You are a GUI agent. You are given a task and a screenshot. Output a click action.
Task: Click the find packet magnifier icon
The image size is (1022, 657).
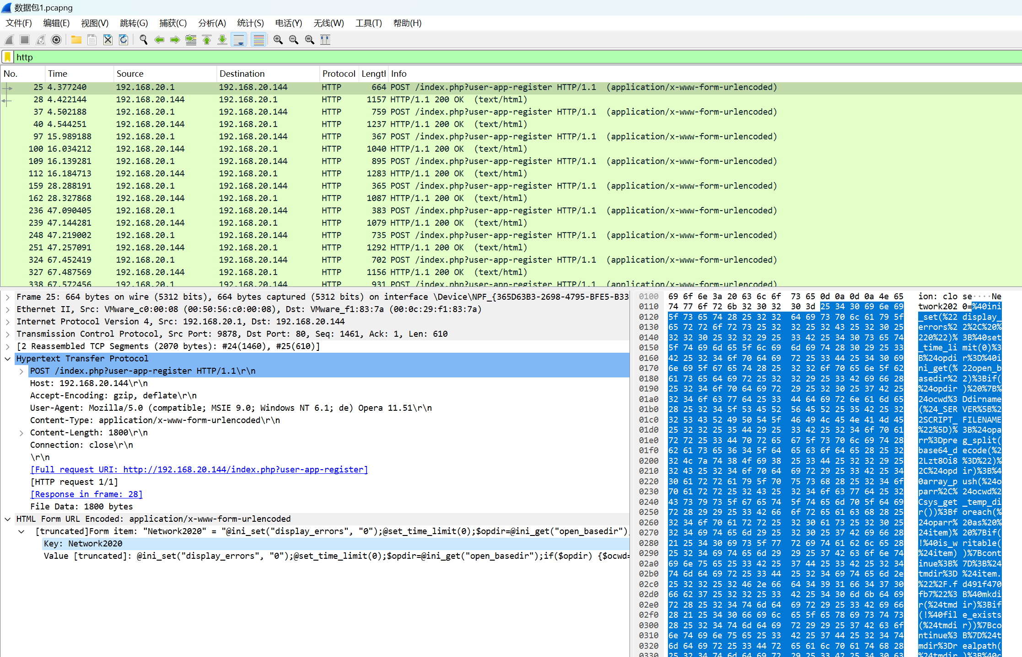click(144, 40)
